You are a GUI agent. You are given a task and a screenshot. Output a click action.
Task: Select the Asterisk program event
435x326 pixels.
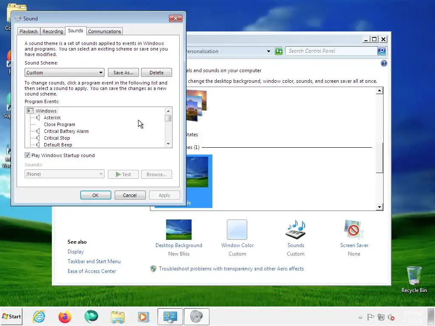[52, 118]
